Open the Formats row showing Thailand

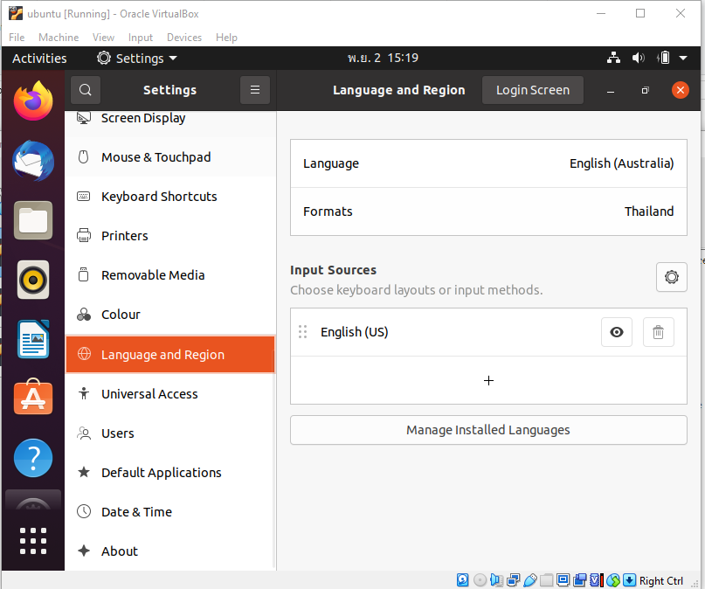(x=488, y=211)
